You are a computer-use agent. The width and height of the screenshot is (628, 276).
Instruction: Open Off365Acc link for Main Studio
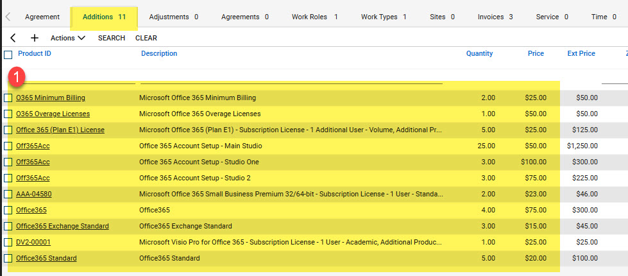tap(33, 146)
